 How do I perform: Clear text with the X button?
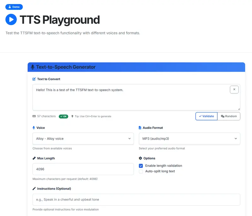point(234,90)
